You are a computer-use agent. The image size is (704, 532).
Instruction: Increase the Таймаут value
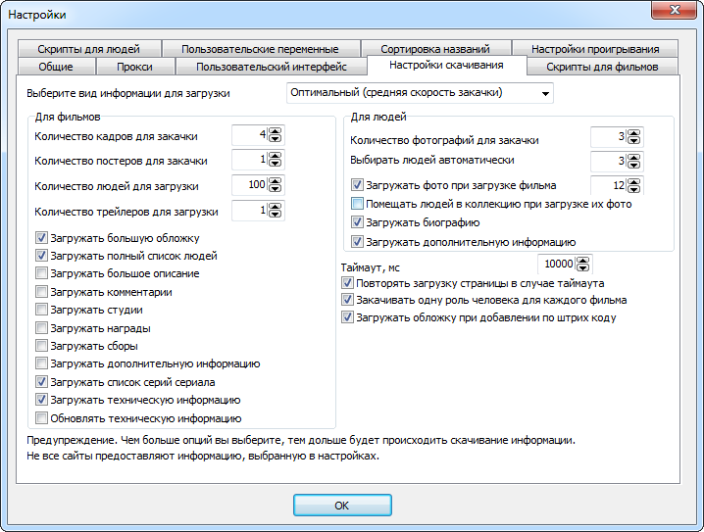click(582, 261)
